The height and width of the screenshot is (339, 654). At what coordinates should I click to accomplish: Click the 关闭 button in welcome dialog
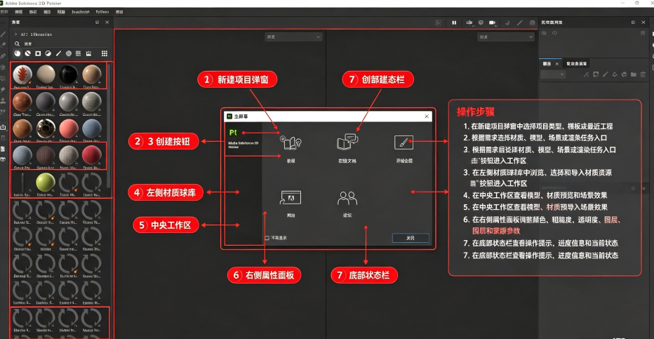tap(411, 238)
